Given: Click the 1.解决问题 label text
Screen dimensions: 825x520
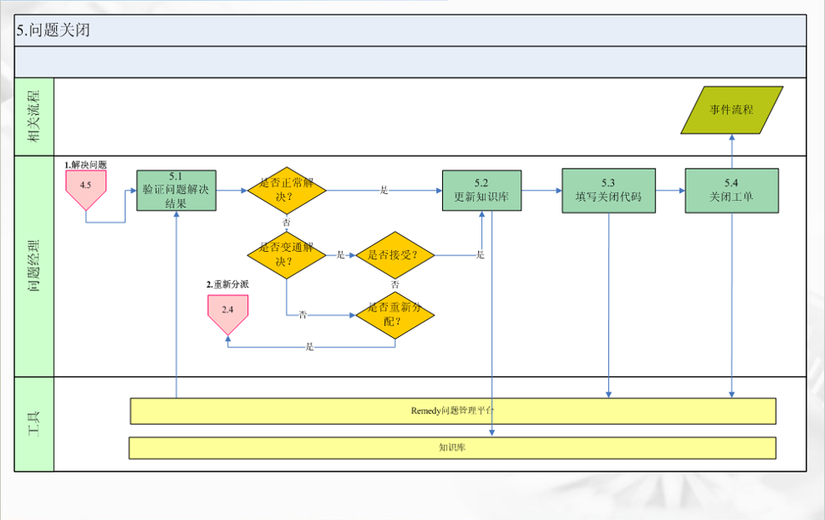Looking at the screenshot, I should [86, 163].
